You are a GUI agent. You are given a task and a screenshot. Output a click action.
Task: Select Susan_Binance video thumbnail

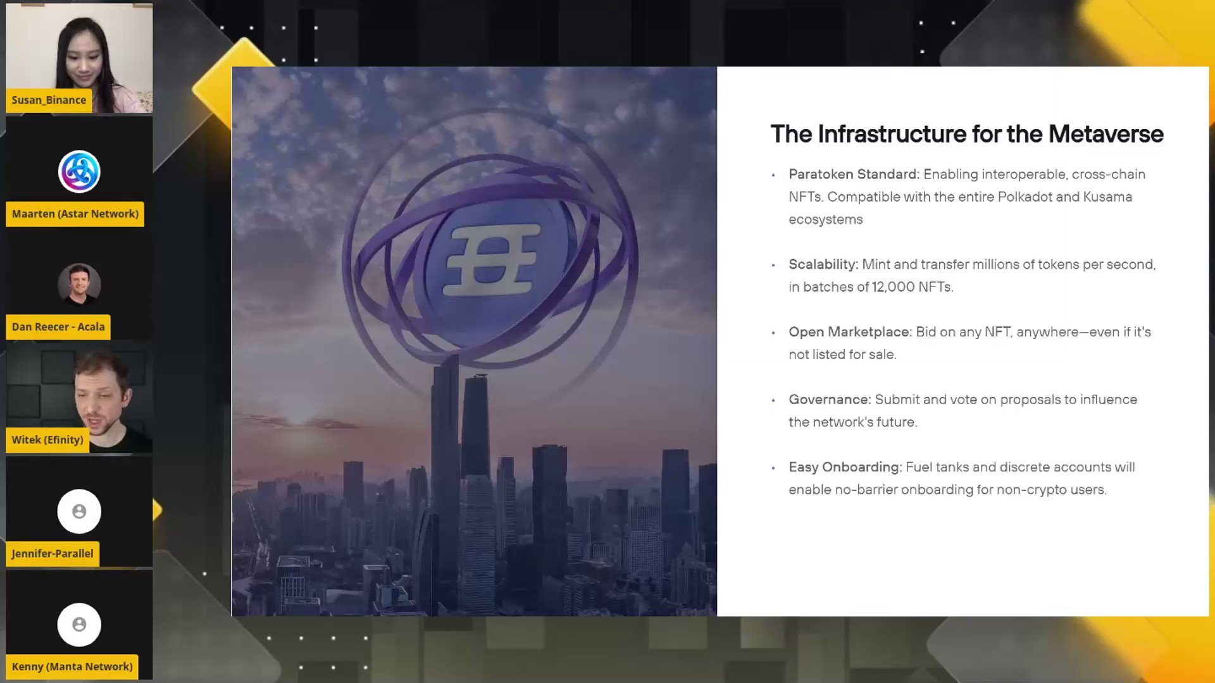(79, 58)
